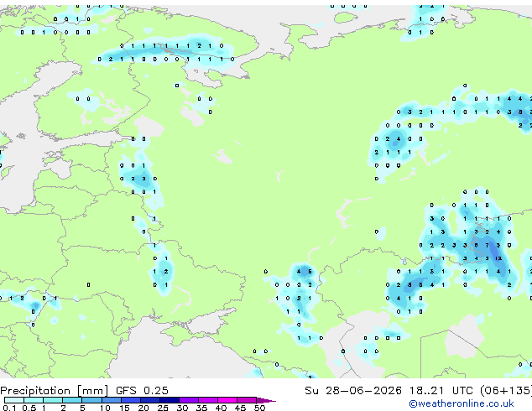The width and height of the screenshot is (532, 411).
Task: Click the '(06+135)' forecast offset text
Action: pyautogui.click(x=505, y=391)
